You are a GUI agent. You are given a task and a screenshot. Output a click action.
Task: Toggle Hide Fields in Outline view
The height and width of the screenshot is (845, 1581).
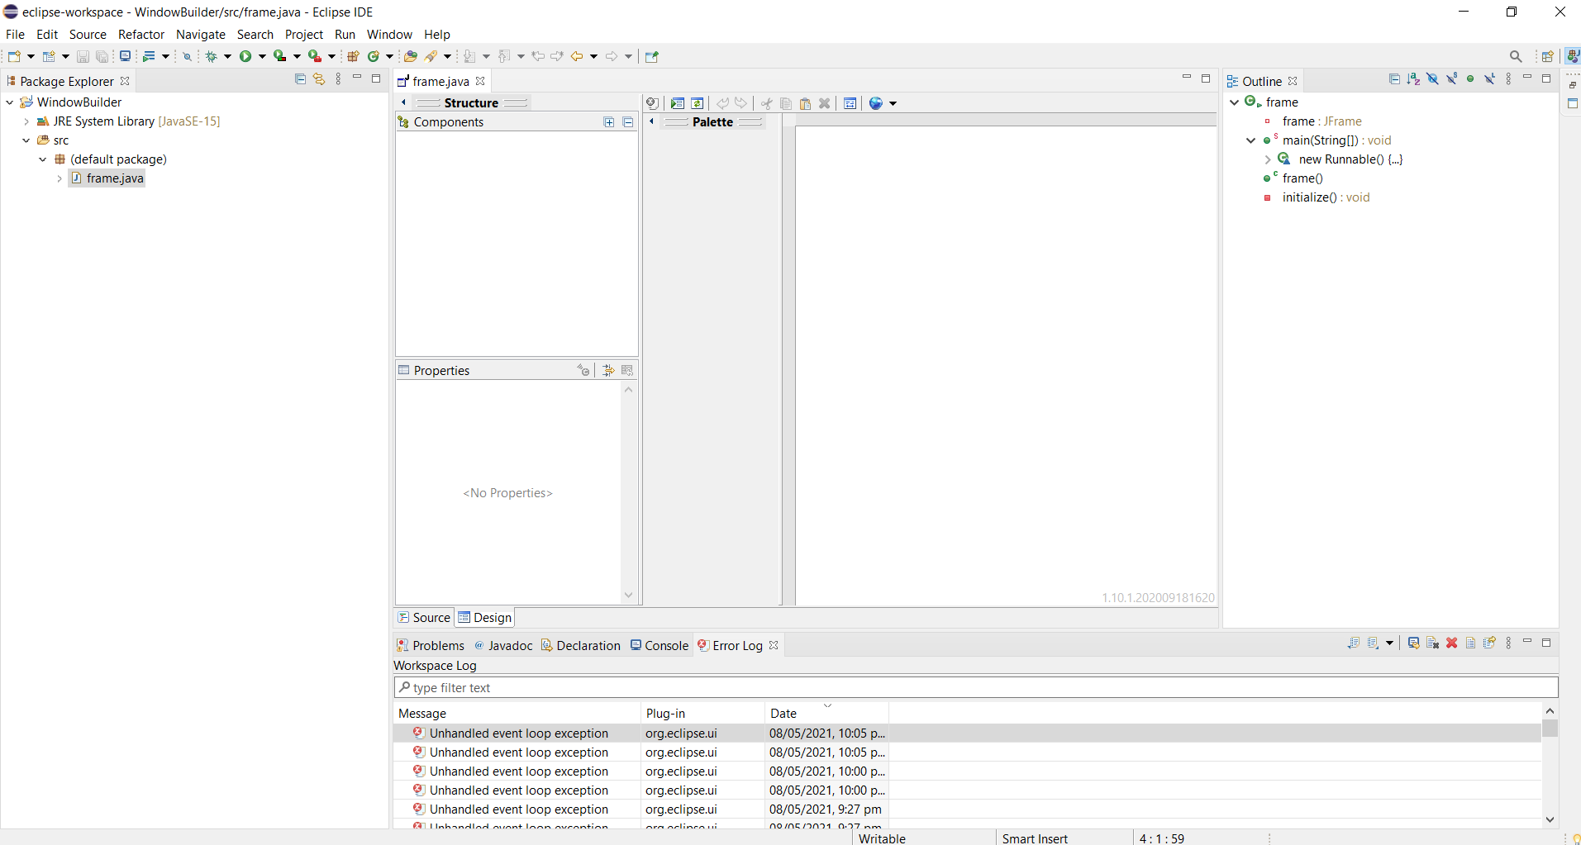pos(1432,79)
